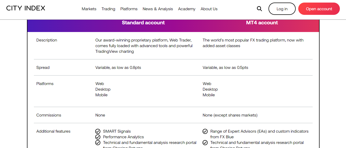
Task: Click checkmark icon beside Performance Analytics
Action: click(98, 137)
